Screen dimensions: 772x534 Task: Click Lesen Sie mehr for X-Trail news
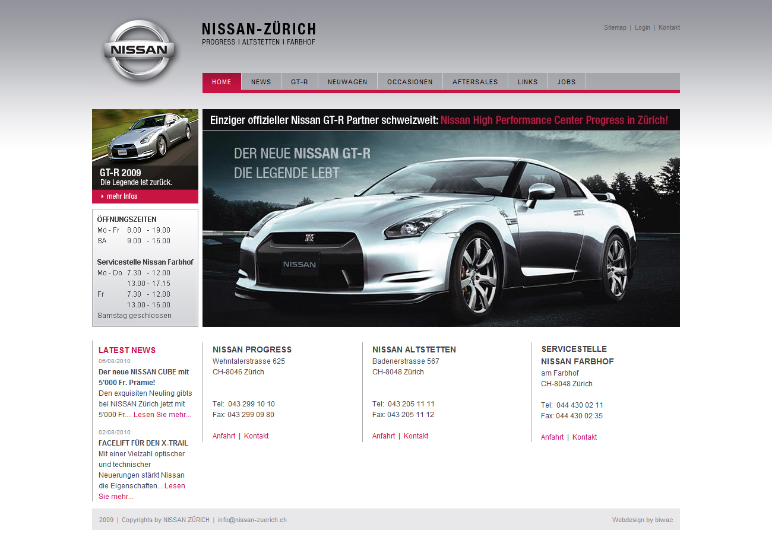coord(142,491)
